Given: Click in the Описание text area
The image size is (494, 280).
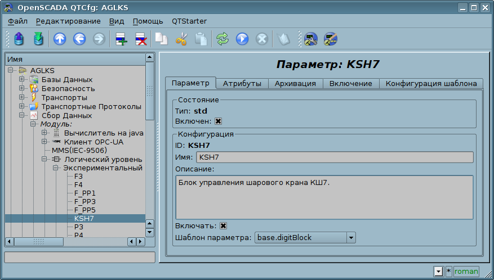Looking at the screenshot, I should (324, 197).
